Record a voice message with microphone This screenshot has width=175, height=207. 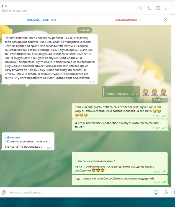click(166, 192)
